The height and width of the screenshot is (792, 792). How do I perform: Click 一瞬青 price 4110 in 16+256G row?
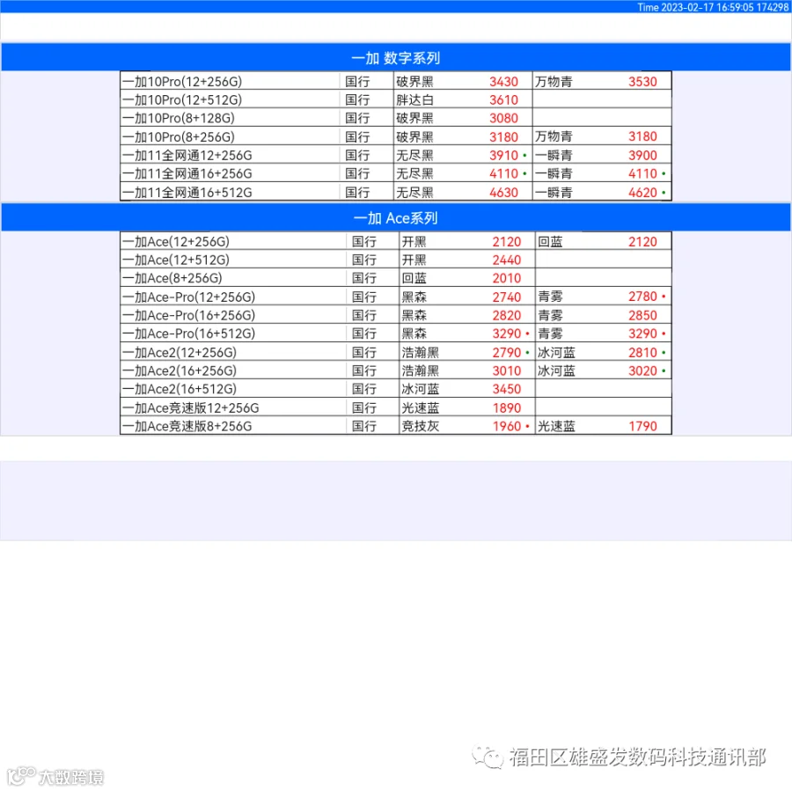point(642,173)
